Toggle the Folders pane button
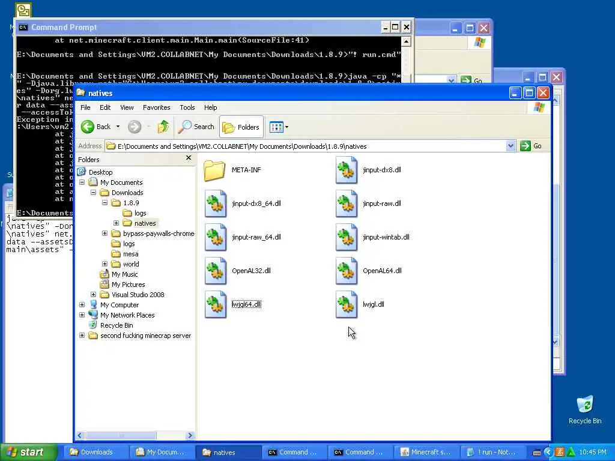The height and width of the screenshot is (461, 615). (x=241, y=127)
